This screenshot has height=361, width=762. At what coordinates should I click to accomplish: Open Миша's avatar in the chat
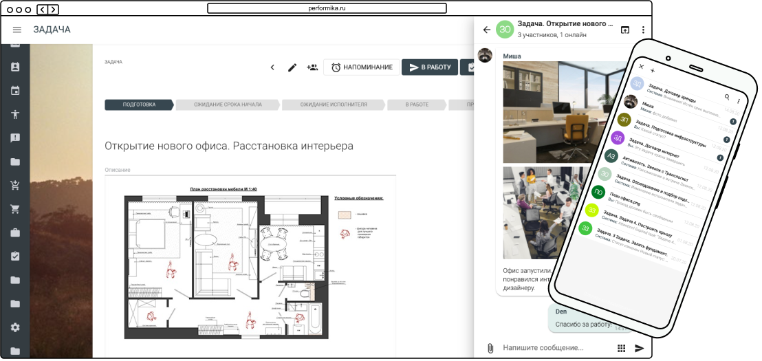485,55
